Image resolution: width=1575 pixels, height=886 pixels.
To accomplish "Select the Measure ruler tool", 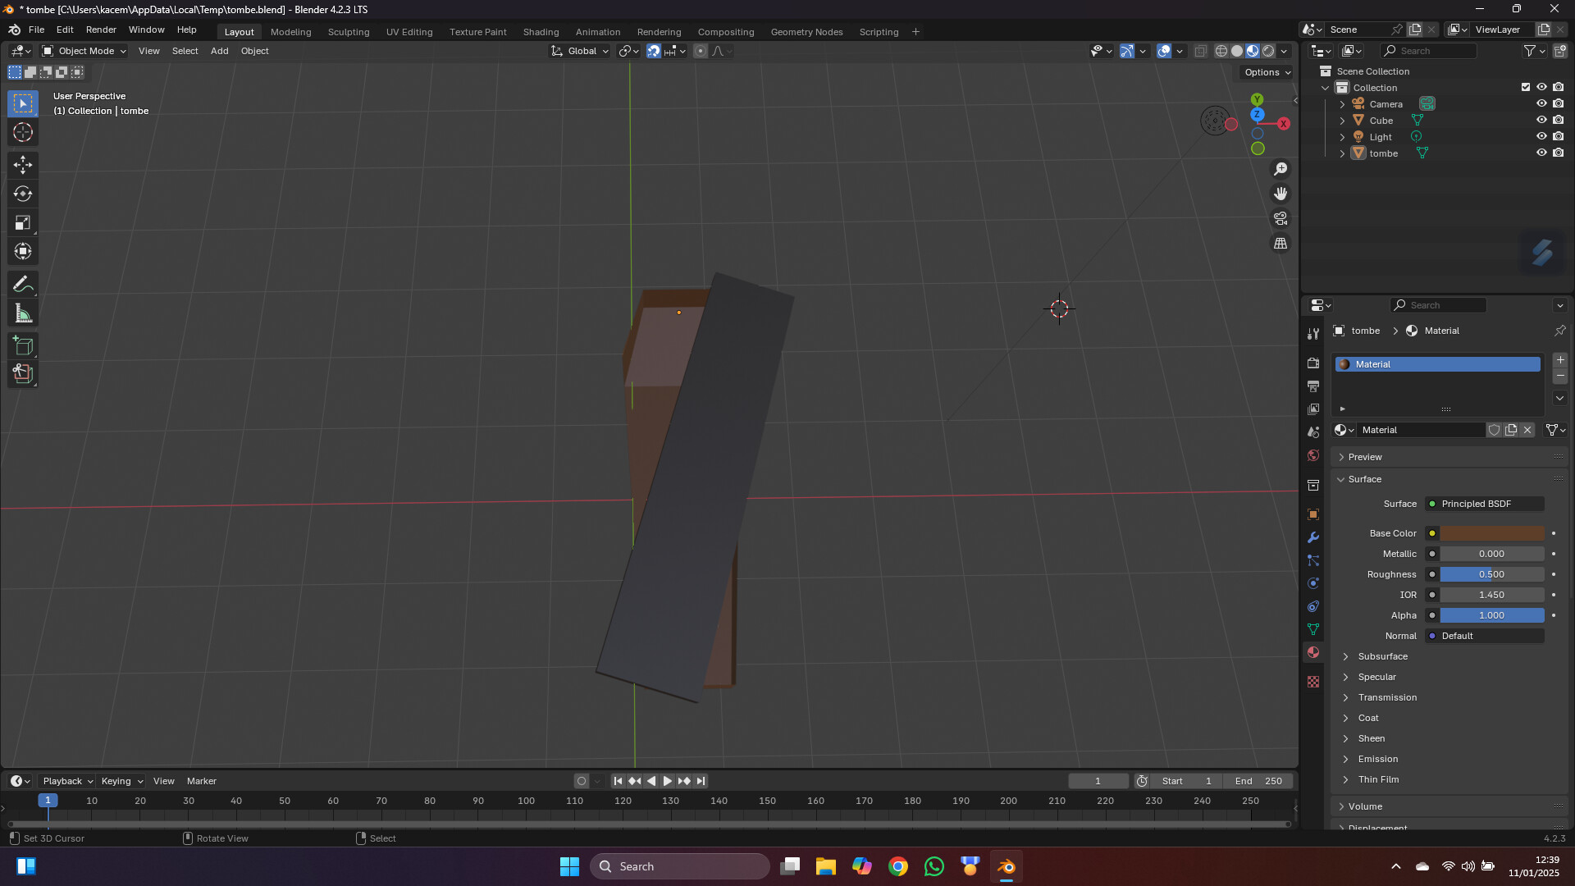I will coord(23,313).
